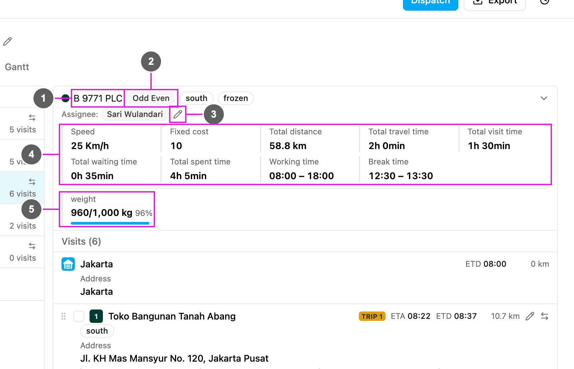Viewport: 574px width, 369px height.
Task: Click the TRIP 1 badge
Action: 372,316
